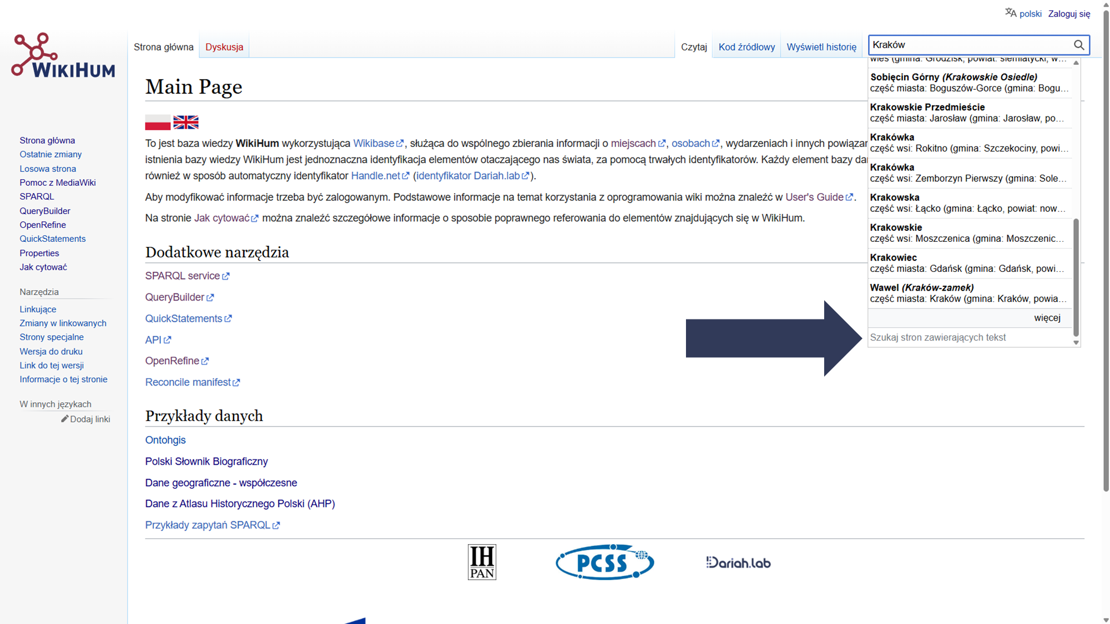Open the Dyskusja tab

coord(224,47)
